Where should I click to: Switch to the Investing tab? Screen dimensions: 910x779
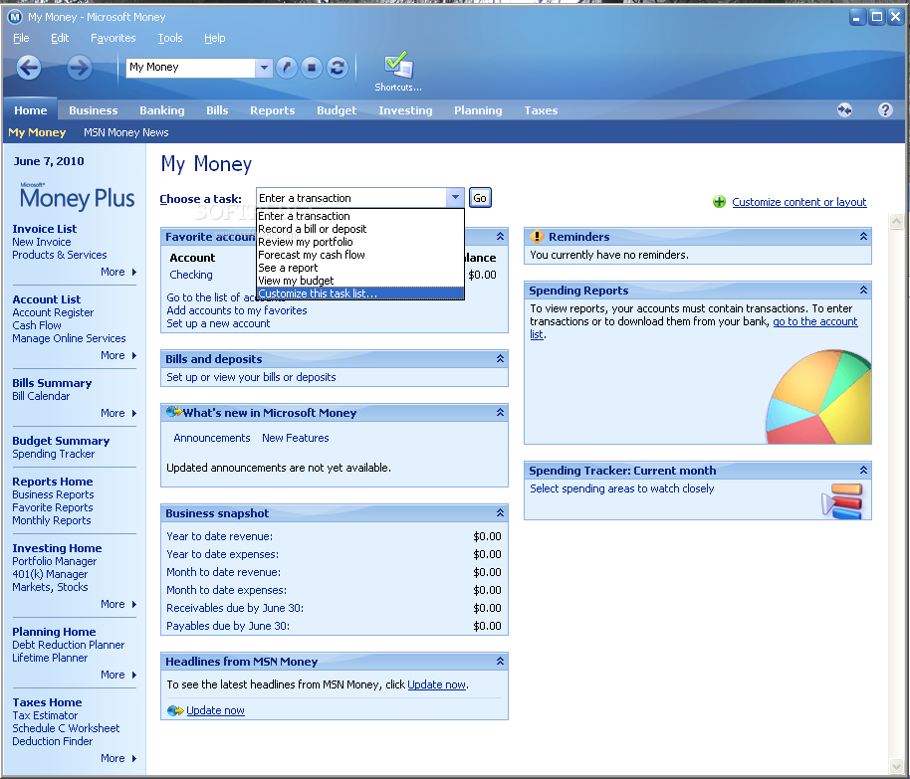click(405, 110)
